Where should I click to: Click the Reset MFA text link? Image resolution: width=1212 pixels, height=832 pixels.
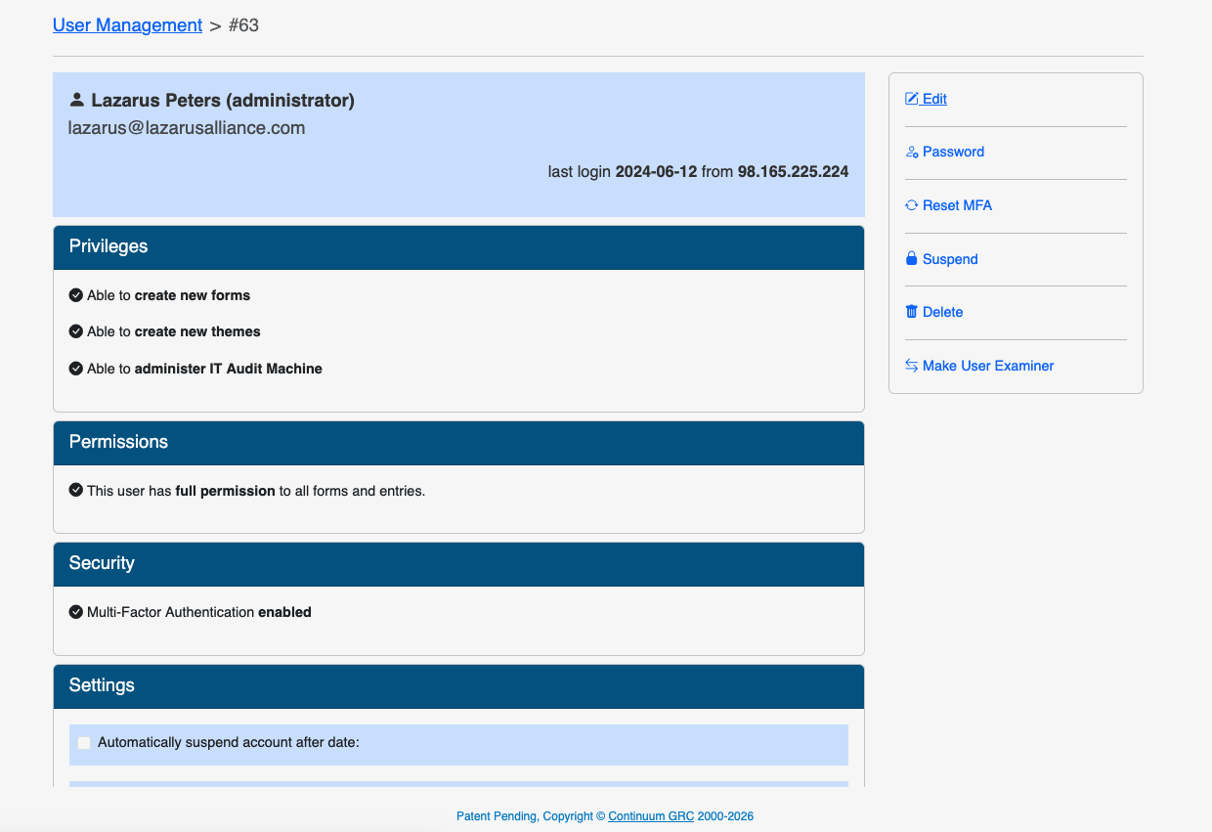point(957,205)
